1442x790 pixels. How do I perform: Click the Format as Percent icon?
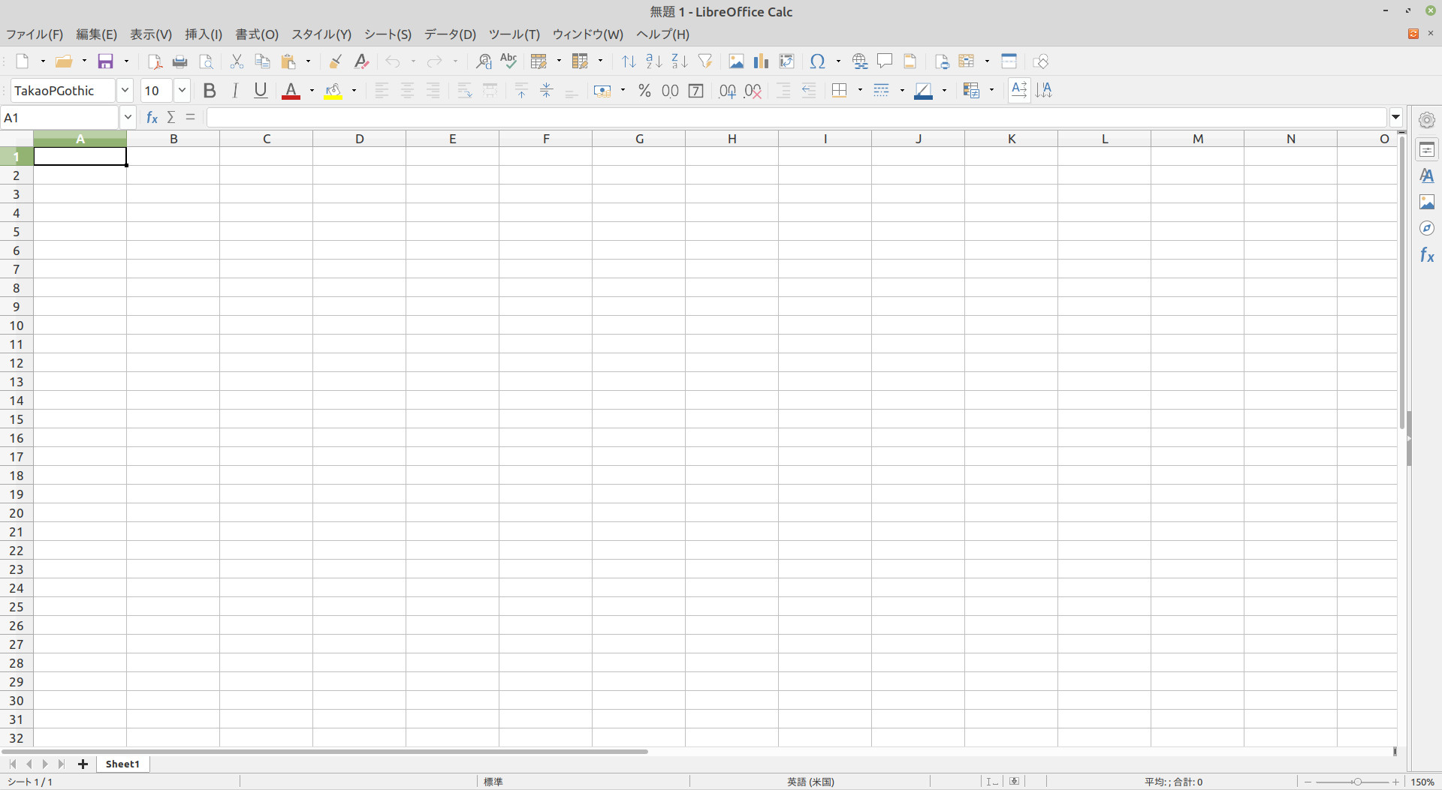coord(644,91)
